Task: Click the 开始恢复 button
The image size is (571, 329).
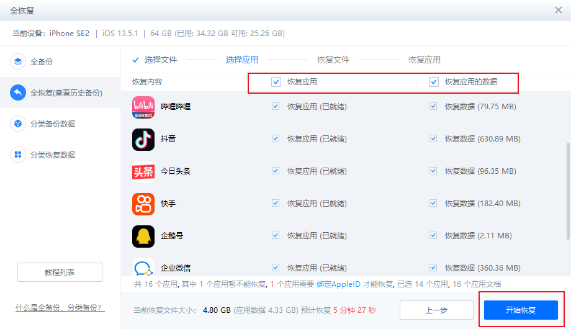Action: tap(521, 310)
